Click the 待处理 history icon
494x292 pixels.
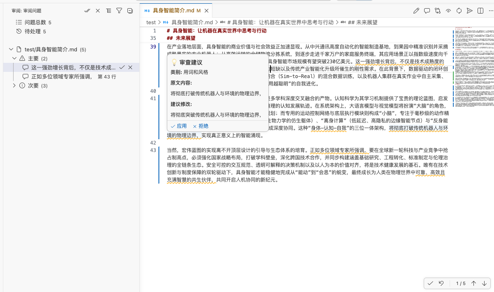coord(19,31)
